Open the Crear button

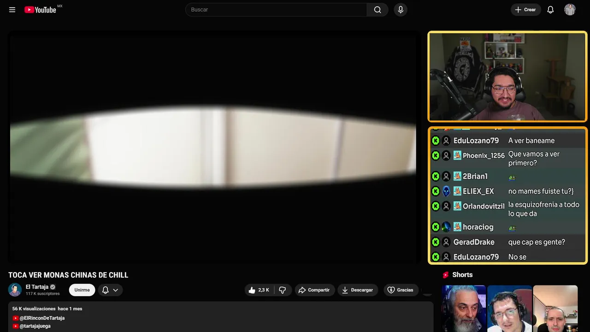526,10
